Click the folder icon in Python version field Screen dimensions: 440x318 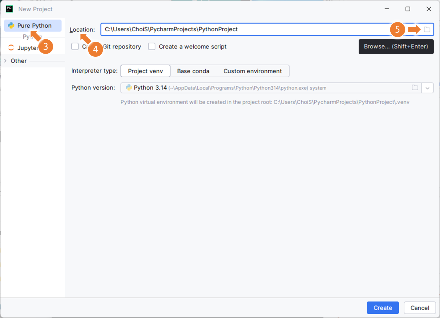pyautogui.click(x=415, y=88)
